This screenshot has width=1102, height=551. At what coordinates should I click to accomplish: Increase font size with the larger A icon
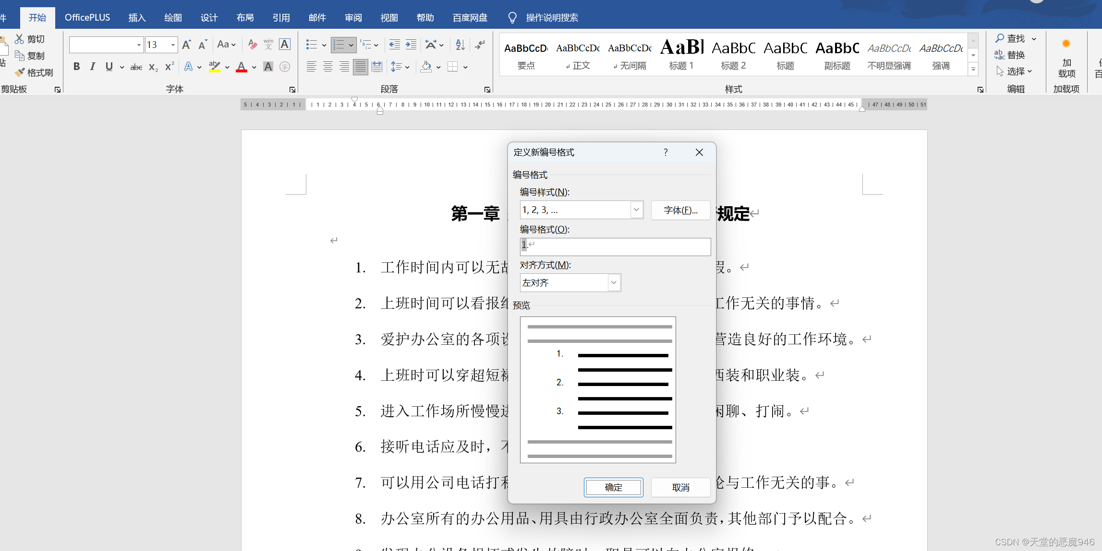coord(186,45)
